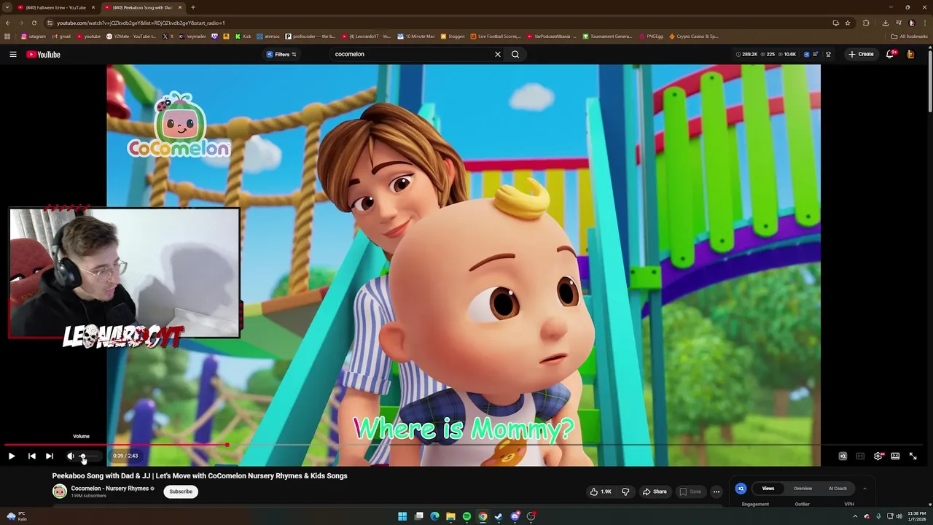The image size is (933, 525).
Task: Collapse the vidIQ panel with the chevron
Action: tap(864, 489)
